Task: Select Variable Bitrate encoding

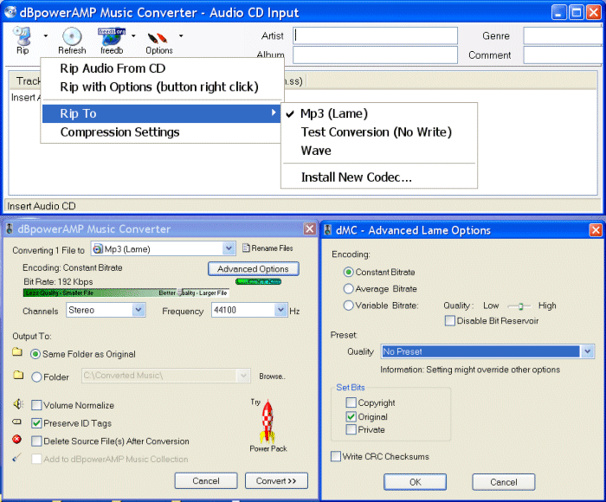Action: click(x=348, y=306)
